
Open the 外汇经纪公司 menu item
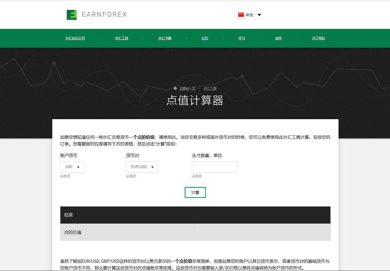75,38
